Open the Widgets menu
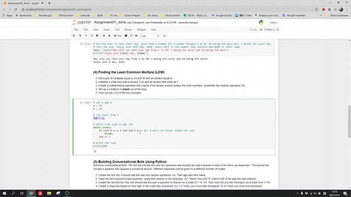 (141, 30)
